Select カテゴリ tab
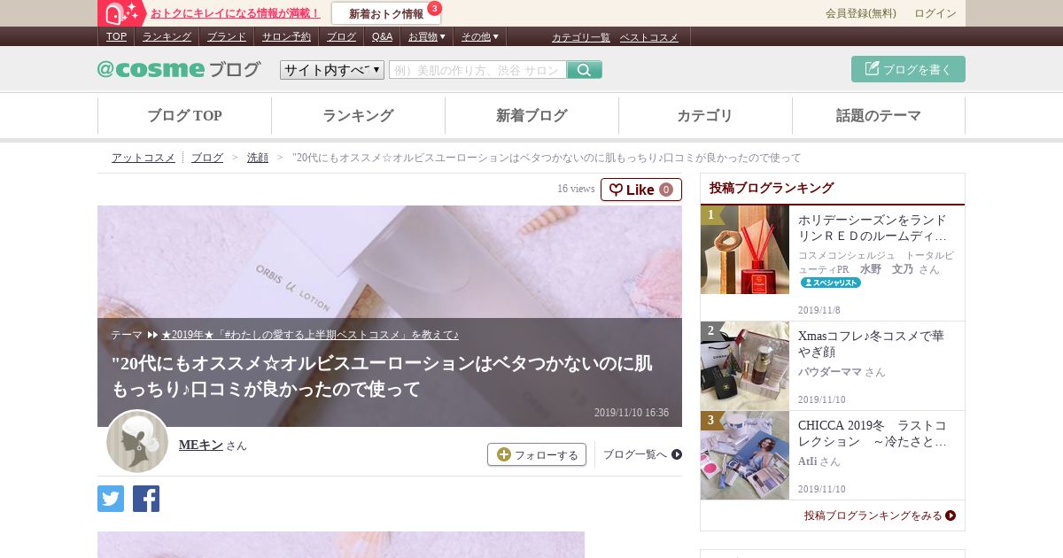 [705, 116]
